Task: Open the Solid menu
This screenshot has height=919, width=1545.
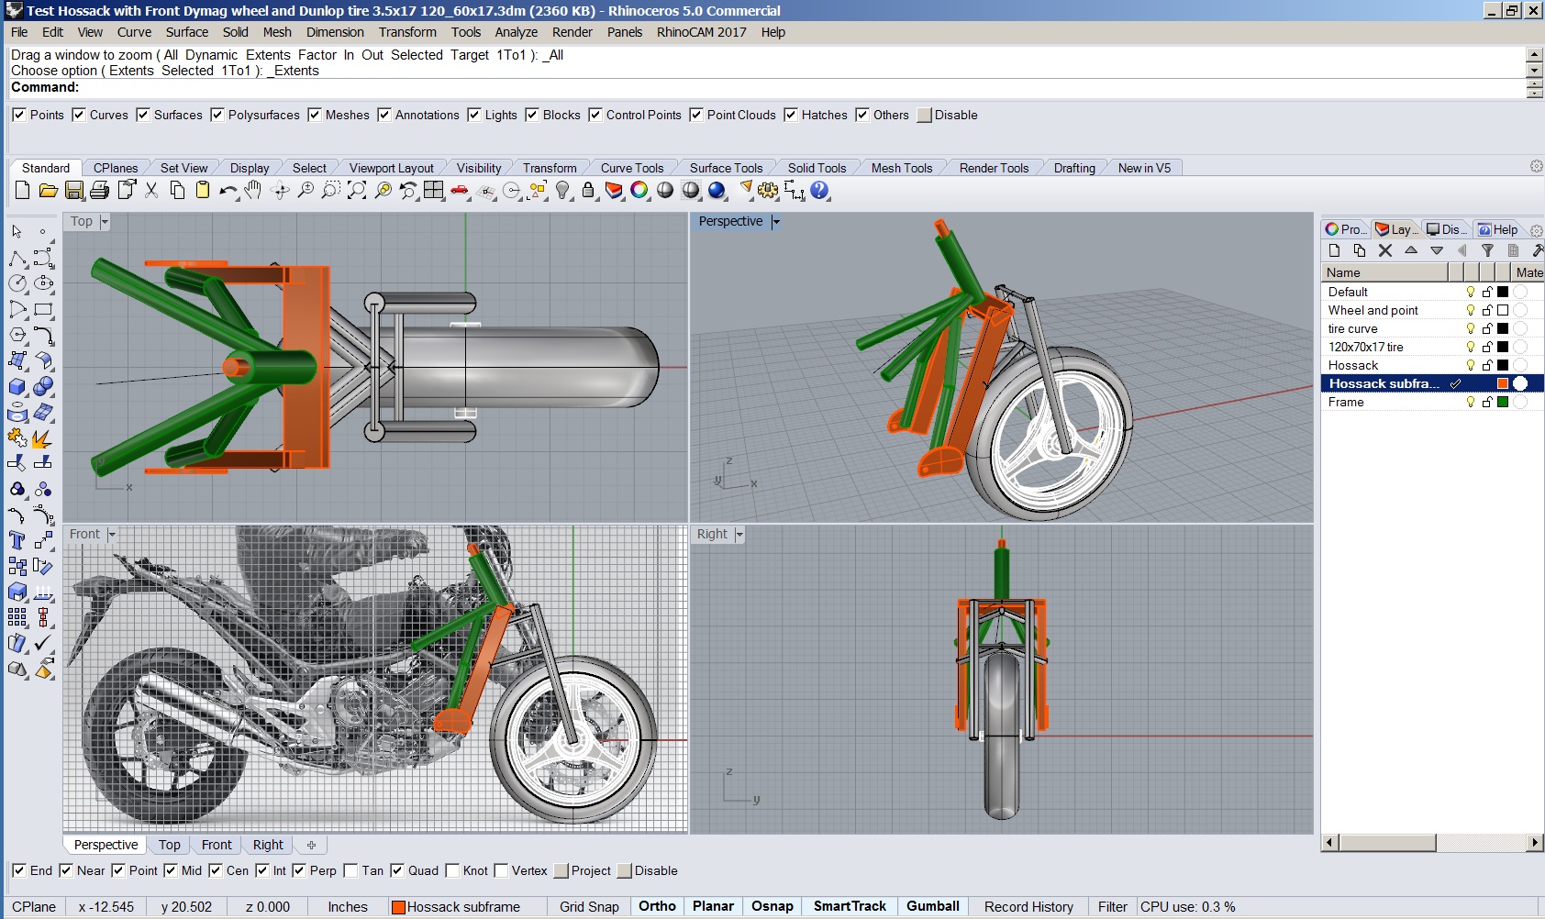Action: (x=236, y=32)
